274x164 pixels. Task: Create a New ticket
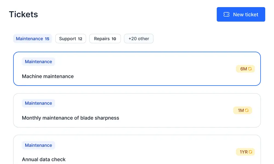(x=241, y=14)
